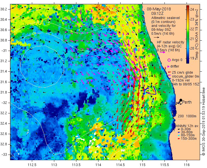Click the '25 cm/s glide' legend label
Viewport: 207px width, 168px height.
182,73
